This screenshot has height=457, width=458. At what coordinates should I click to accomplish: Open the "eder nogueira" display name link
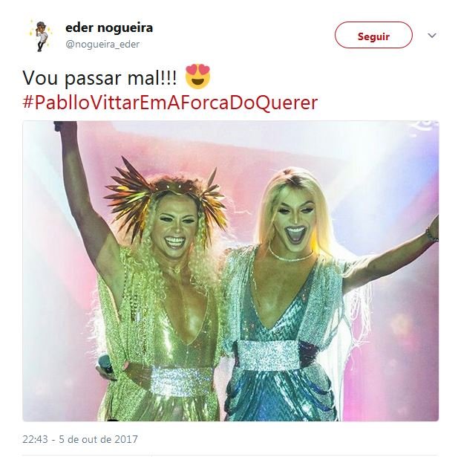[x=109, y=27]
